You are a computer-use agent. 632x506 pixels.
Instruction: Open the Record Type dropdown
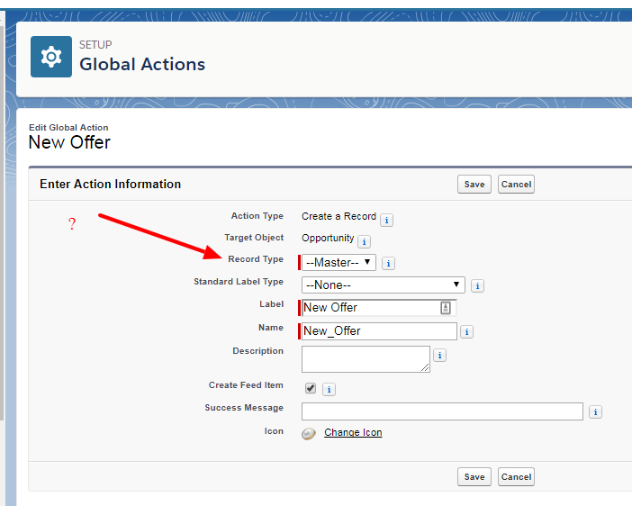(339, 263)
